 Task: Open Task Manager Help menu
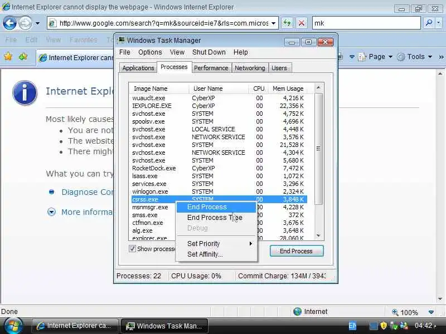pyautogui.click(x=241, y=52)
